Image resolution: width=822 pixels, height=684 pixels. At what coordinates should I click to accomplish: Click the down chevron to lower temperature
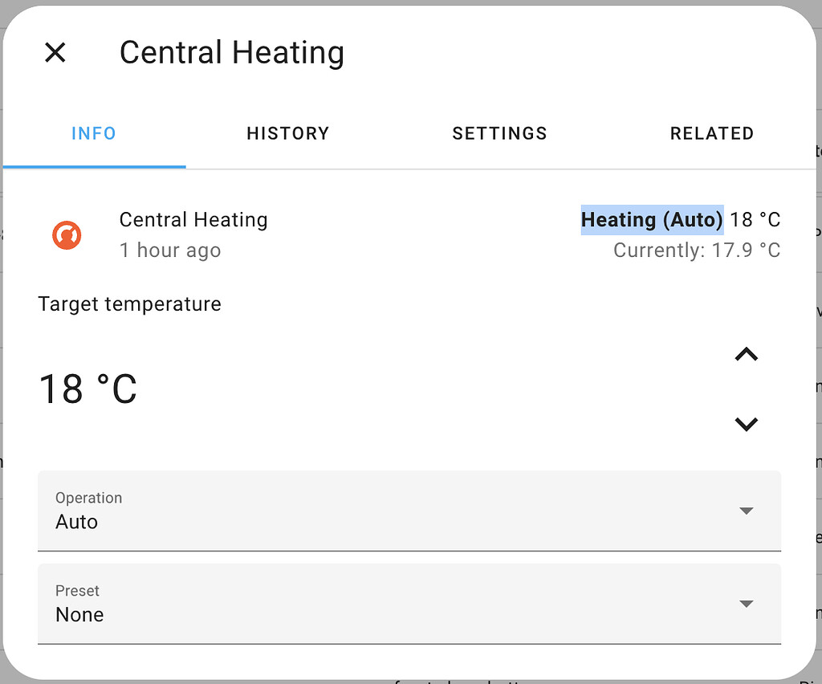(x=747, y=424)
